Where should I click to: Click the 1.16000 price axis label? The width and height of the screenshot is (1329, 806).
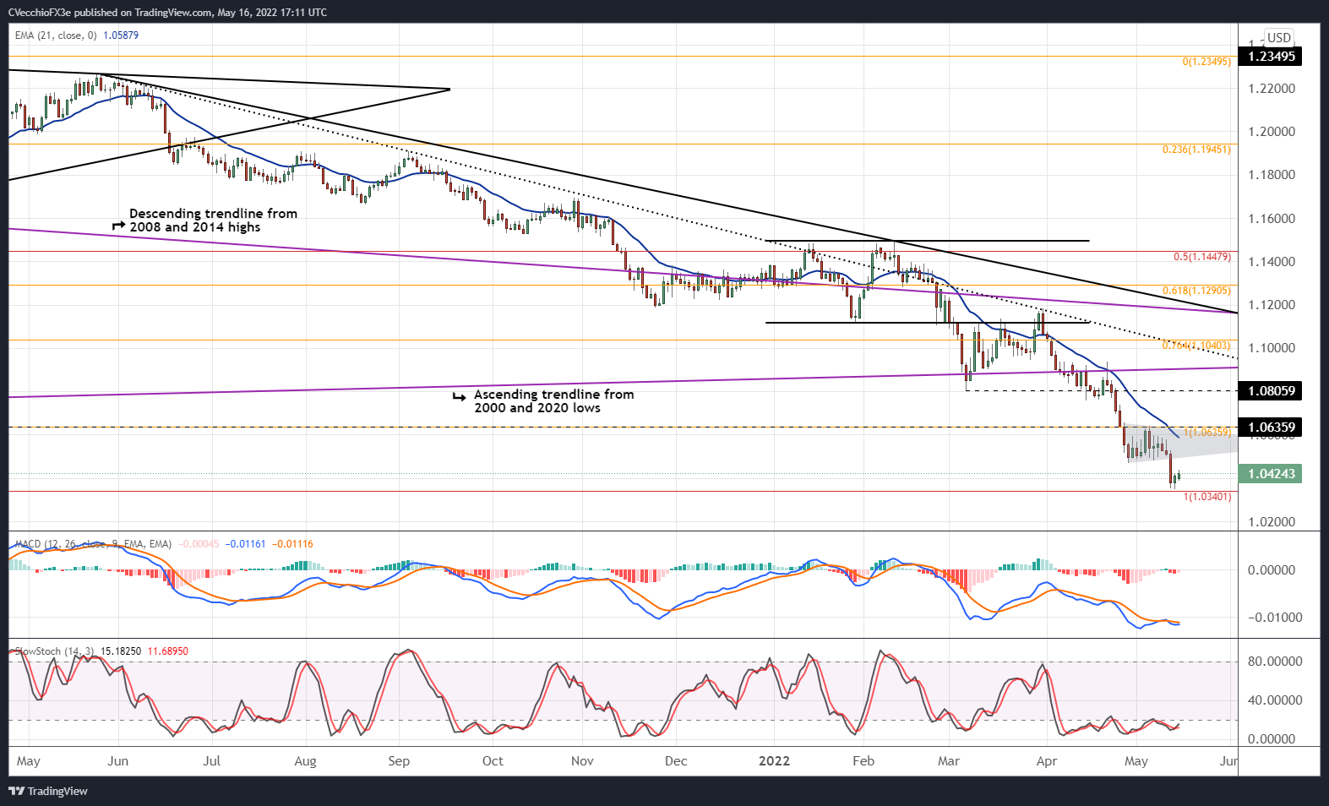click(x=1272, y=219)
